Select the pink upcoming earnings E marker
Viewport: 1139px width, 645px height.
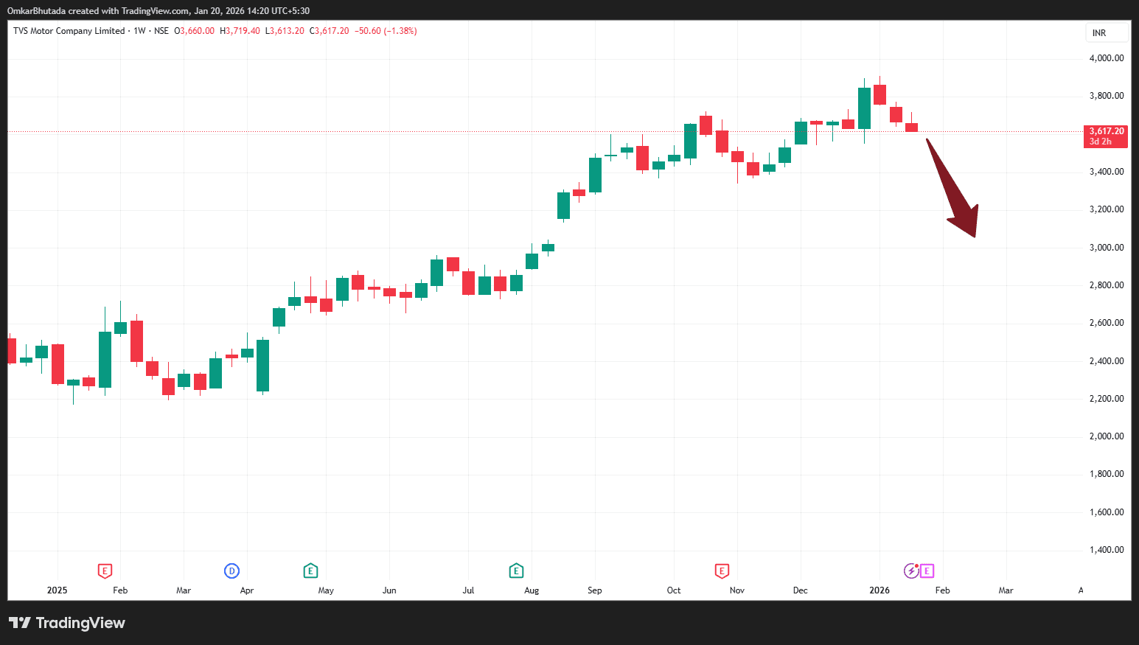tap(927, 571)
